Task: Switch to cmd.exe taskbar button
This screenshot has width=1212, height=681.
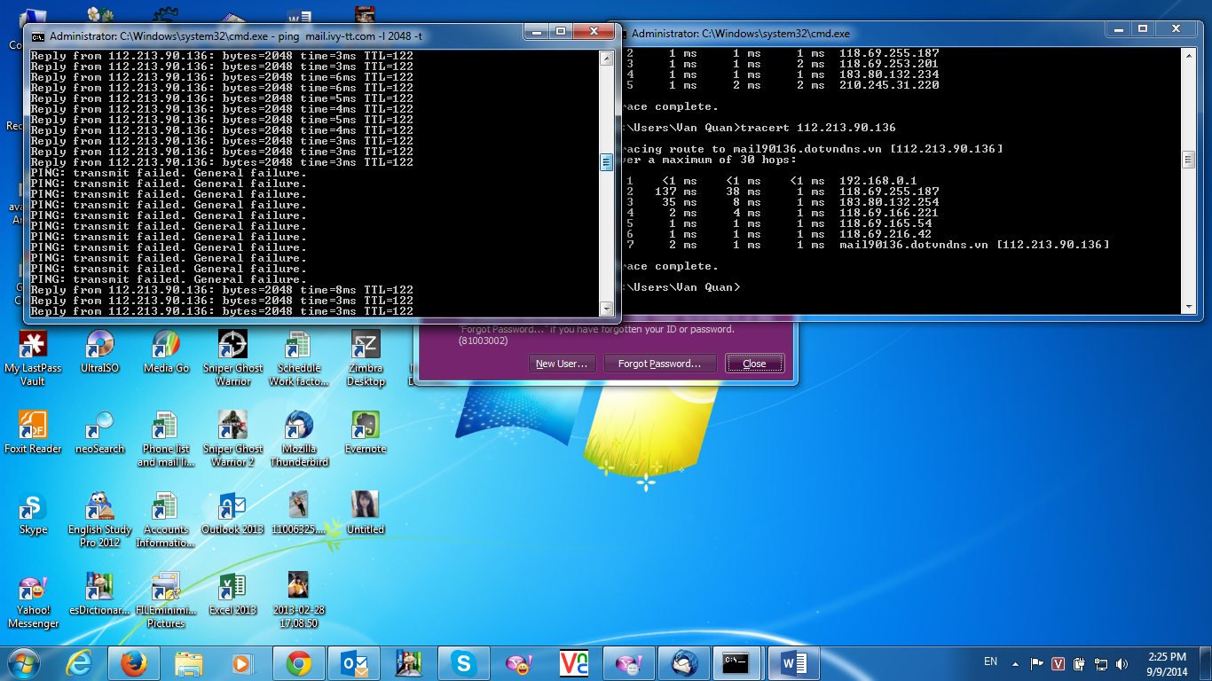Action: coord(738,662)
